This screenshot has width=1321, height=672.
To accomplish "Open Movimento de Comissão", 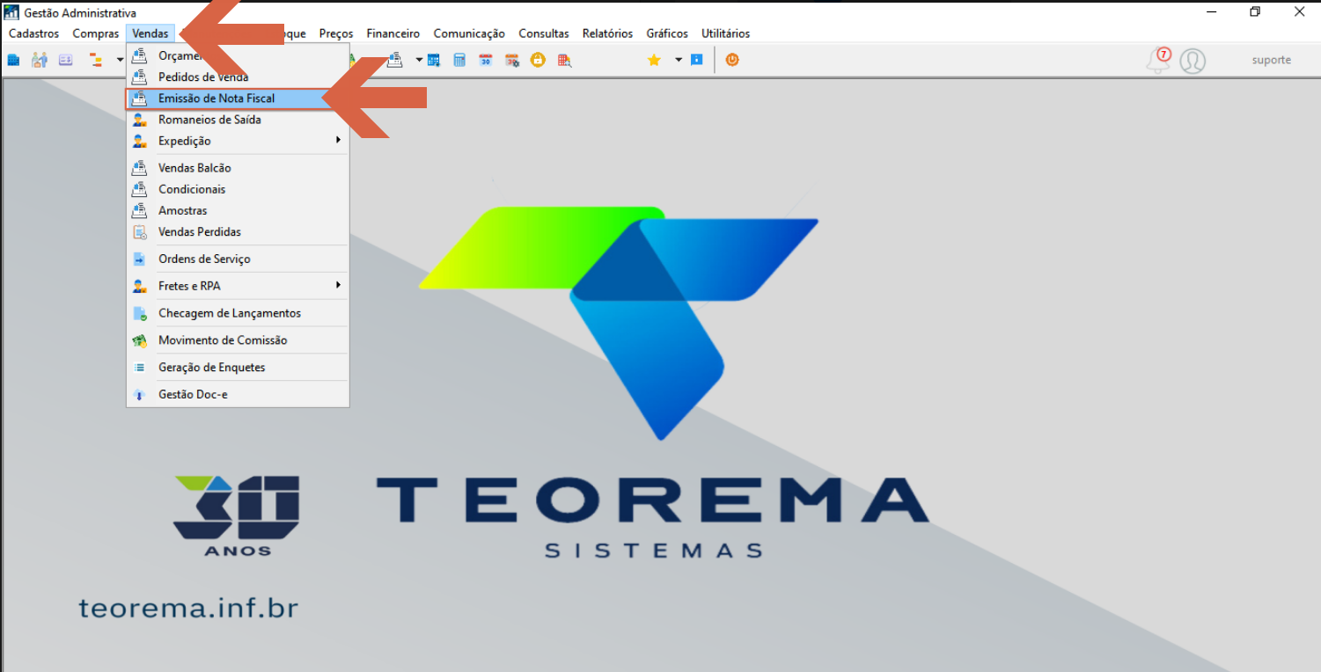I will [x=238, y=340].
